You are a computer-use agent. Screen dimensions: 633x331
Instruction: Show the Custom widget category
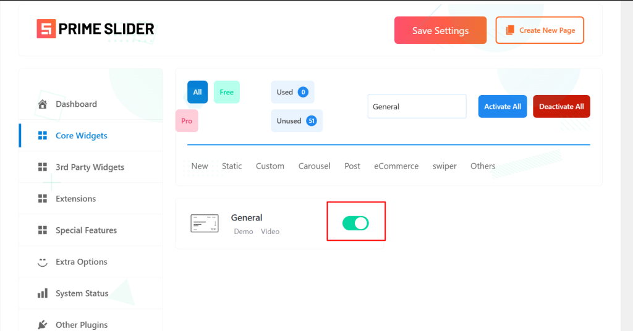270,165
